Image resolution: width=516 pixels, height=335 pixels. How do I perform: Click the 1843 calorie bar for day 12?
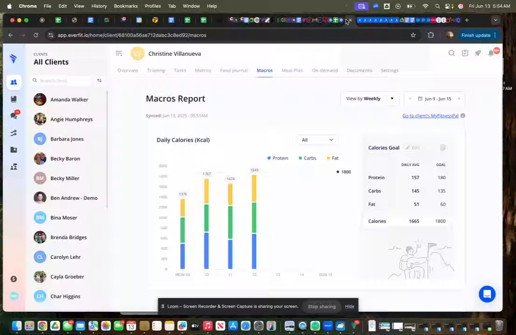[x=254, y=222]
